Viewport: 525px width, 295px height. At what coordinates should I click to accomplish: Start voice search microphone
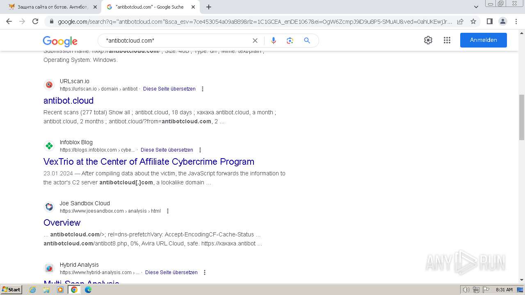(274, 41)
